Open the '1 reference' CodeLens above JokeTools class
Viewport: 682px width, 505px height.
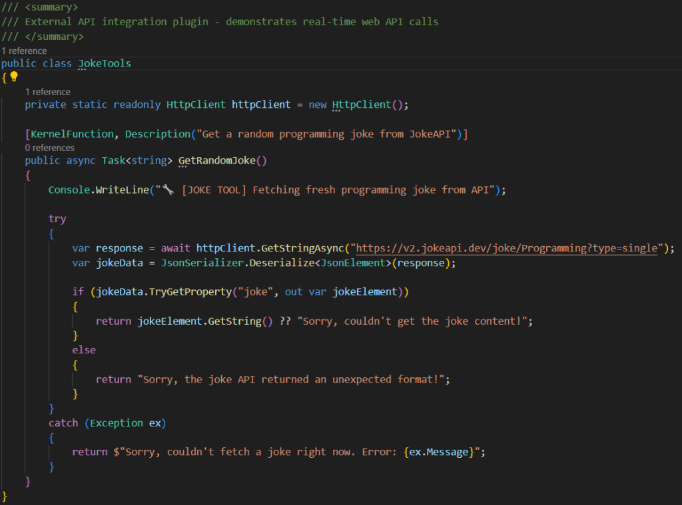pos(24,51)
